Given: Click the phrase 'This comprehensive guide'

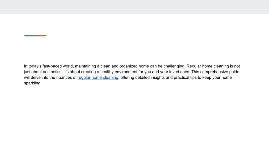Looking at the screenshot, I should pos(215,72).
